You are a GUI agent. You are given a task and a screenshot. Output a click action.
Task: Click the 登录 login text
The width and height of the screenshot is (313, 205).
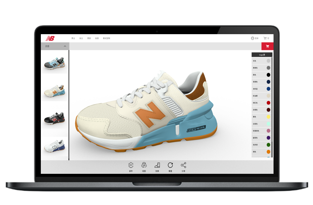click(x=257, y=39)
